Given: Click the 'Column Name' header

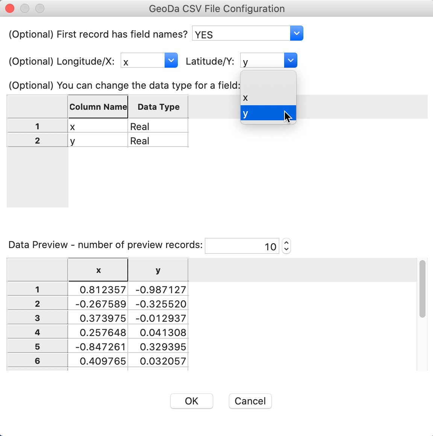Looking at the screenshot, I should pos(98,107).
